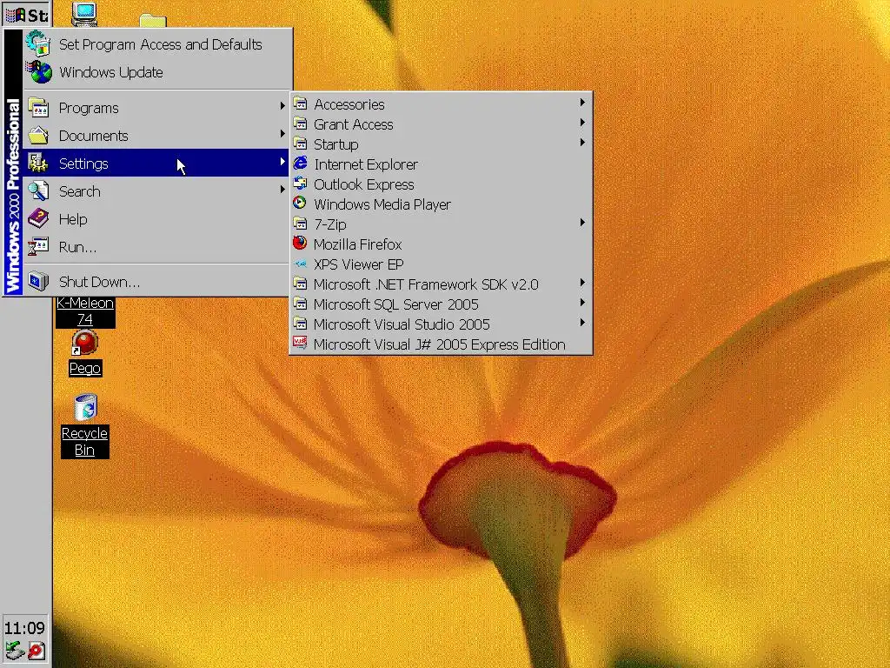Click the 7-Zip folder icon
This screenshot has width=890, height=668.
(x=300, y=224)
